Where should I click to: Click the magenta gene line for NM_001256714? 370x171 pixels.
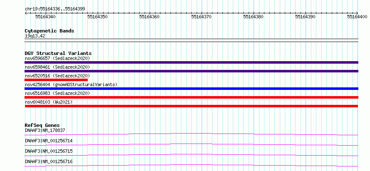coord(191,144)
